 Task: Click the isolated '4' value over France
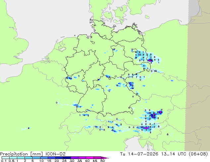coord(28,128)
